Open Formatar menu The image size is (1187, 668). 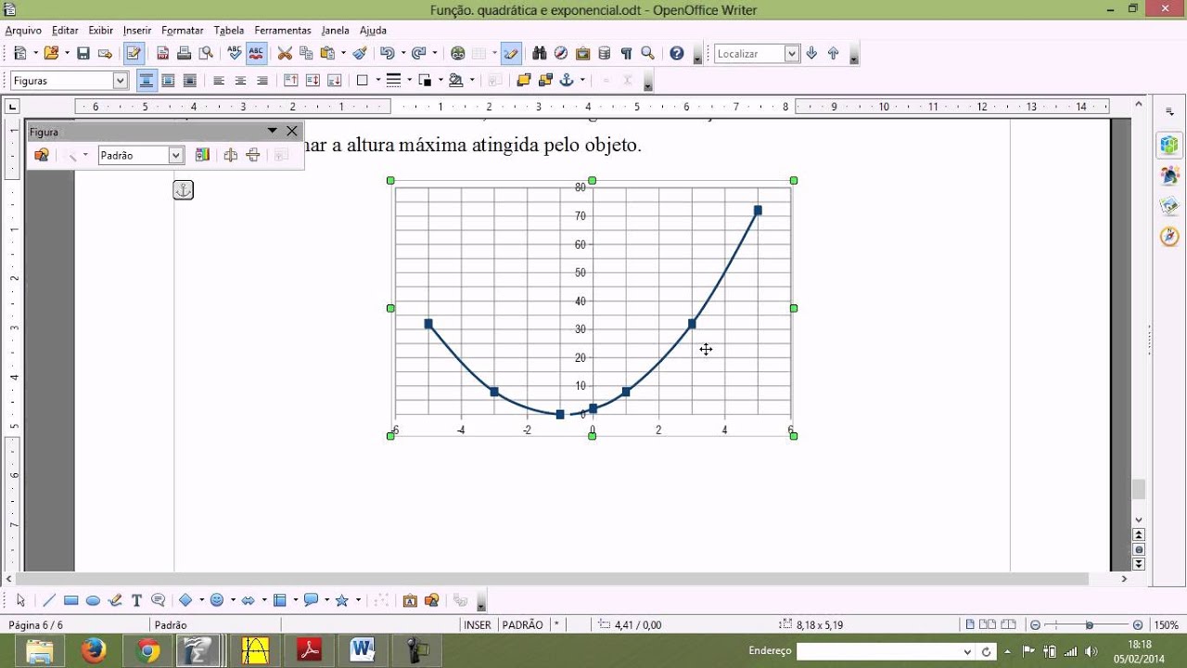(182, 31)
